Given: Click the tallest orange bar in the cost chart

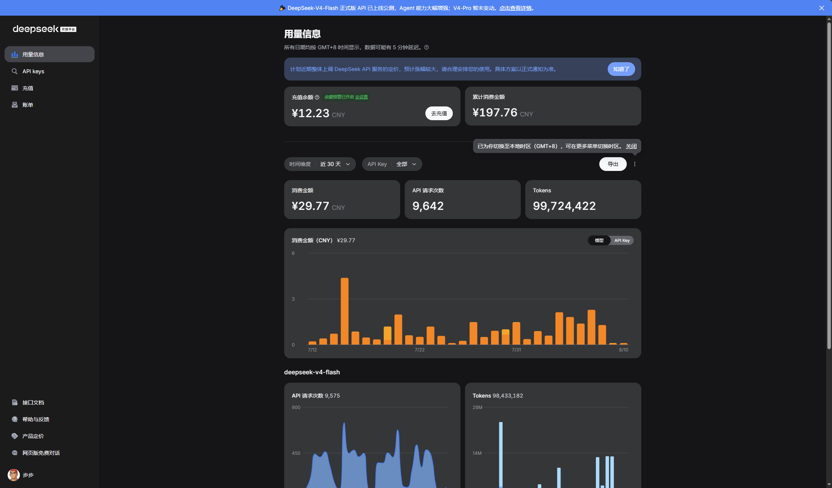Looking at the screenshot, I should (x=344, y=311).
